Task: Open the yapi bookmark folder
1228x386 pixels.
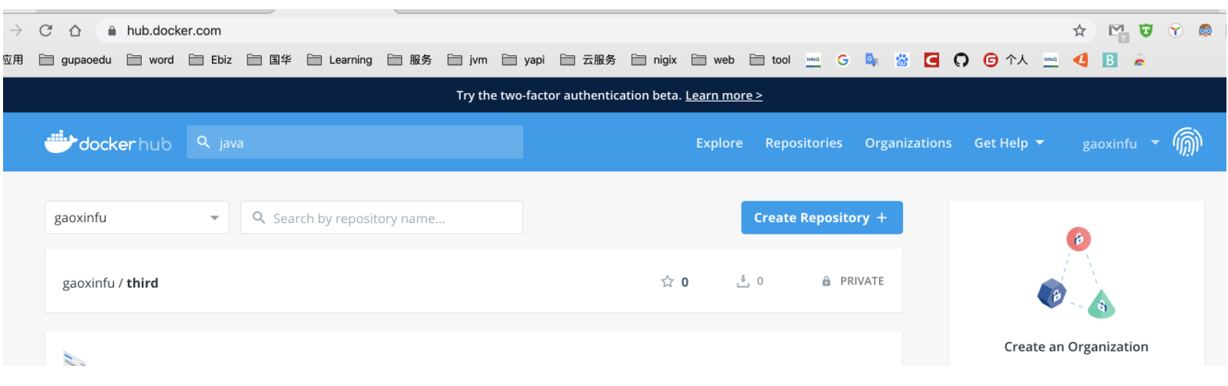Action: pyautogui.click(x=523, y=60)
